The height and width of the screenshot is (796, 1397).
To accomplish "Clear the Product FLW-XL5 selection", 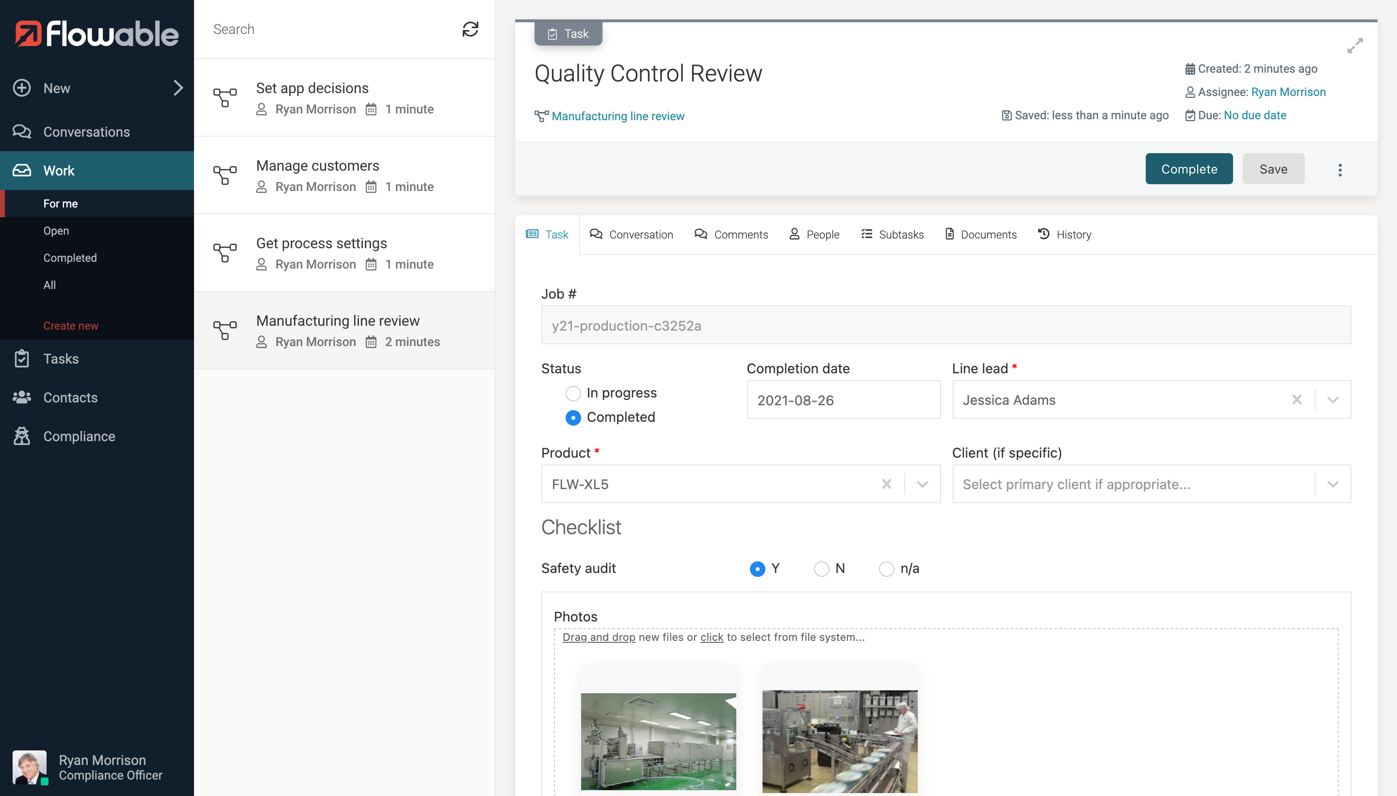I will pos(887,484).
